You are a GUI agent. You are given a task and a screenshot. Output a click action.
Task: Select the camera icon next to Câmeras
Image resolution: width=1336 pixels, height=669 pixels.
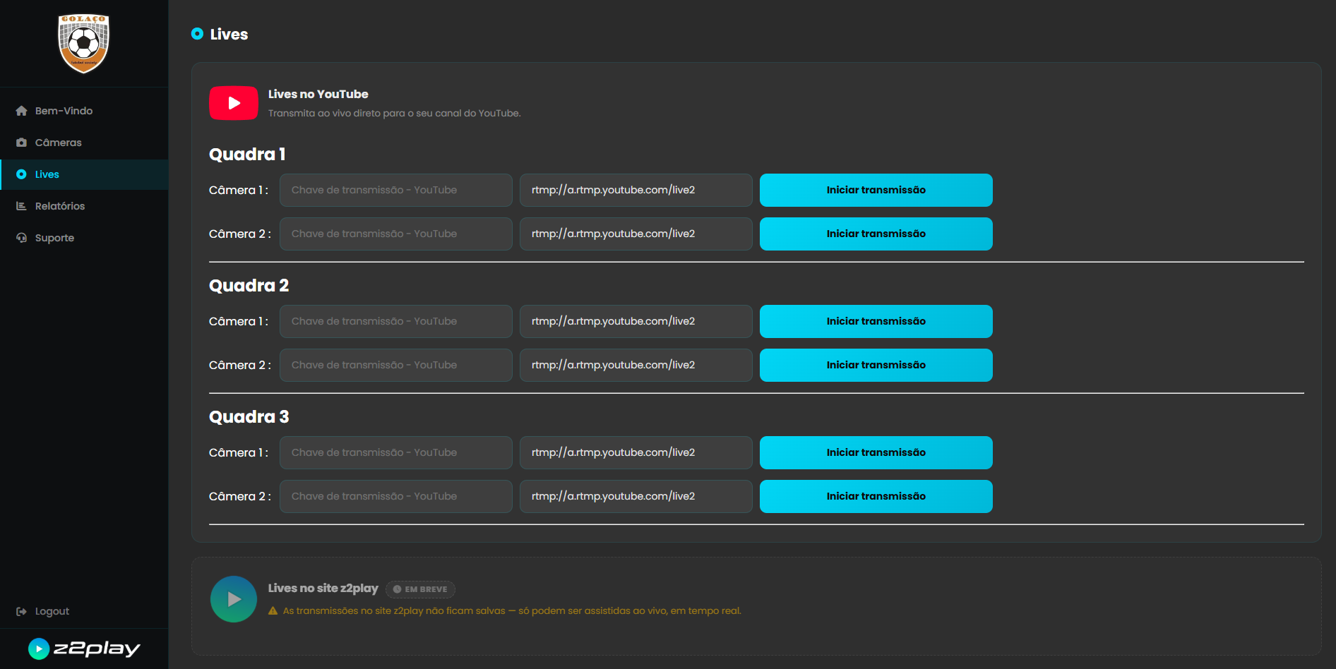pyautogui.click(x=22, y=142)
